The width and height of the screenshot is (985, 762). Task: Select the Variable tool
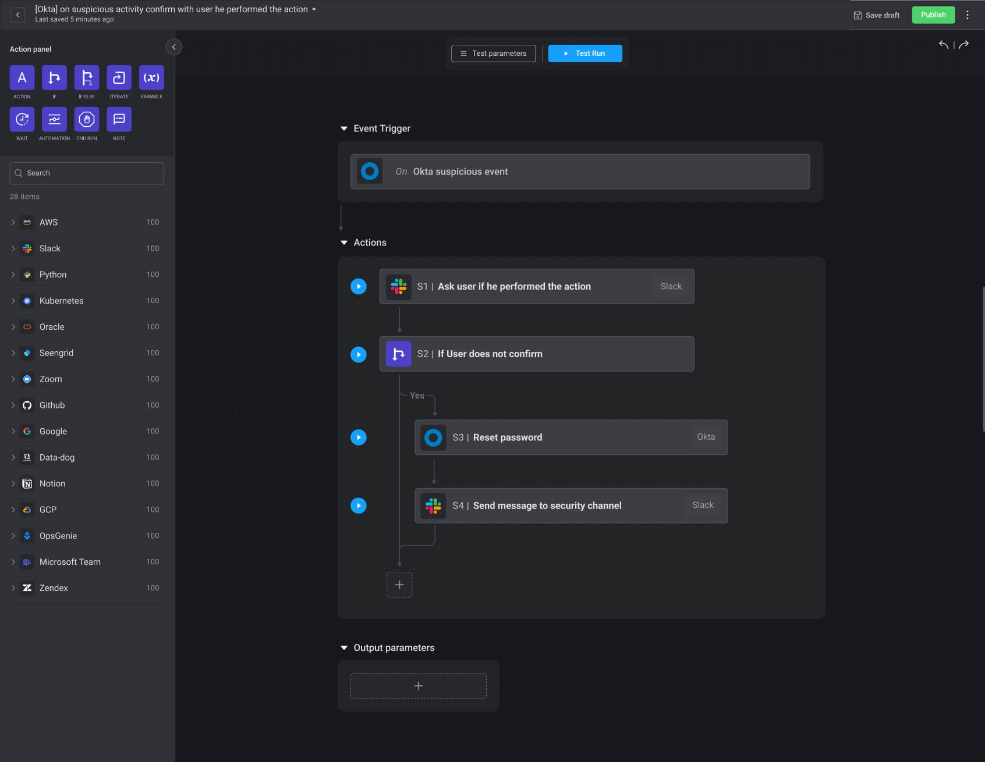pyautogui.click(x=151, y=77)
